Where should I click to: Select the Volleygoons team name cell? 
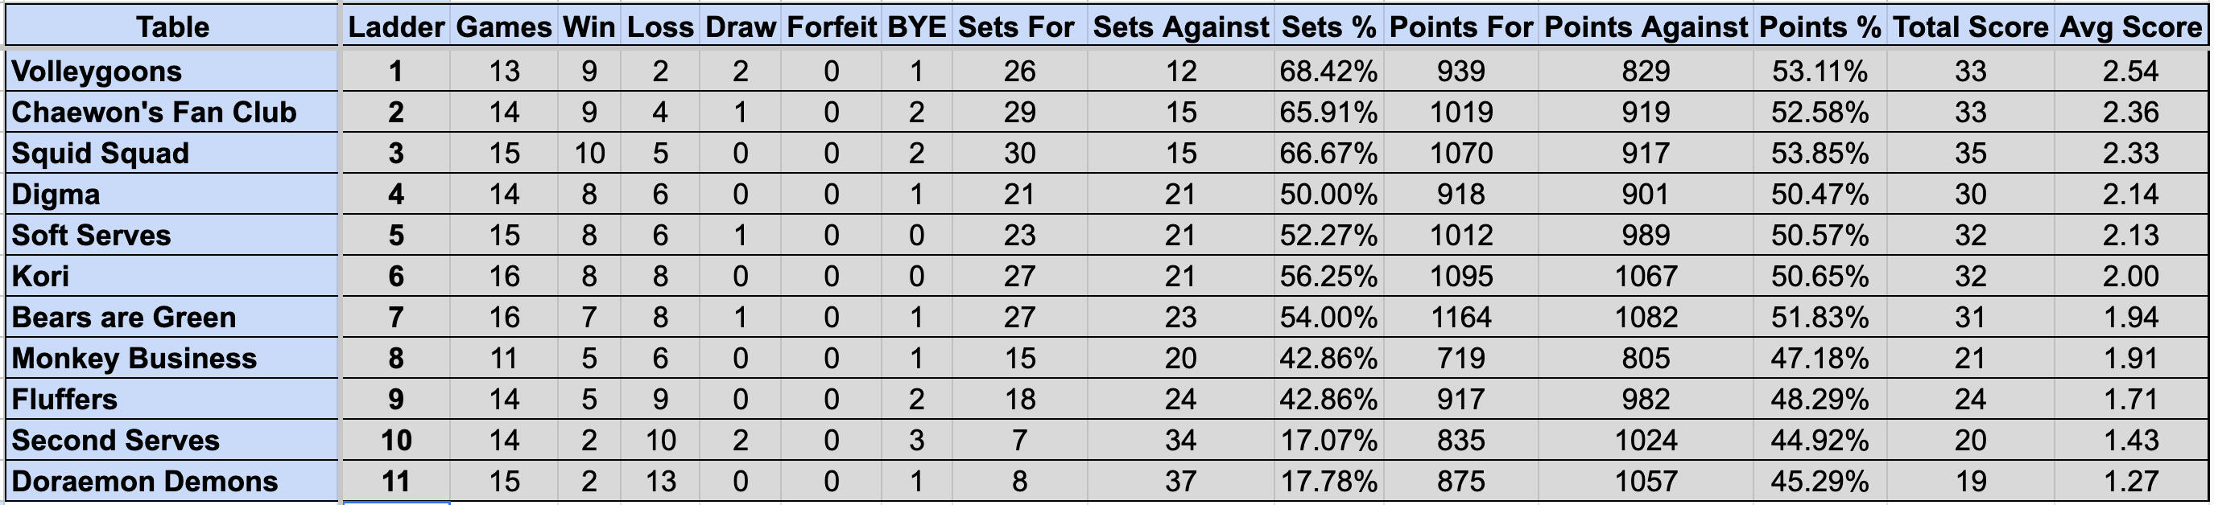172,71
